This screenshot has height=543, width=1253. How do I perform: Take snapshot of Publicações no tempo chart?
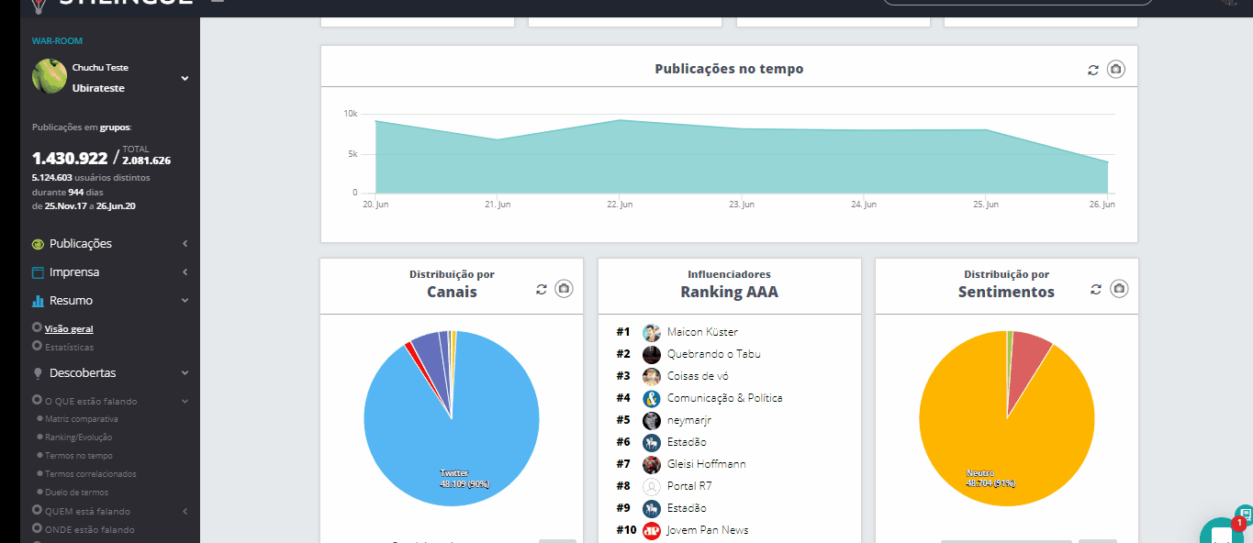click(x=1115, y=70)
